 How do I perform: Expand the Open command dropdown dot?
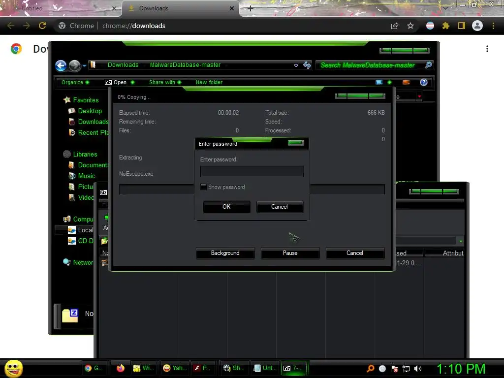click(x=132, y=82)
